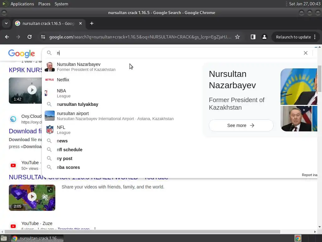322x242 pixels.
Task: Play the 1:42 video thumbnail
Action: 25,90
